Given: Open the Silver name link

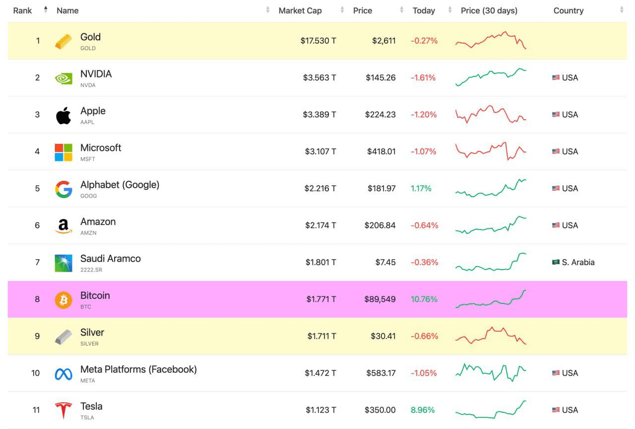Looking at the screenshot, I should (92, 332).
